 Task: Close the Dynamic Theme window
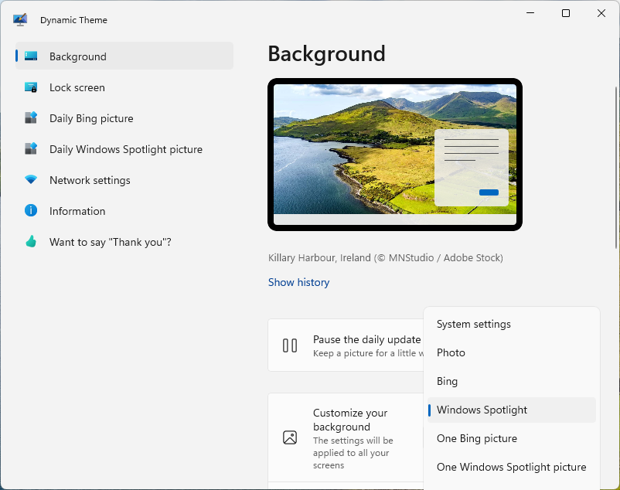coord(601,13)
